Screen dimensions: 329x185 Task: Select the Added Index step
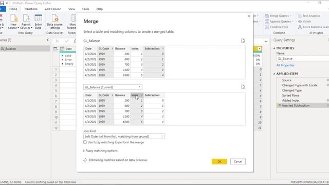290,101
